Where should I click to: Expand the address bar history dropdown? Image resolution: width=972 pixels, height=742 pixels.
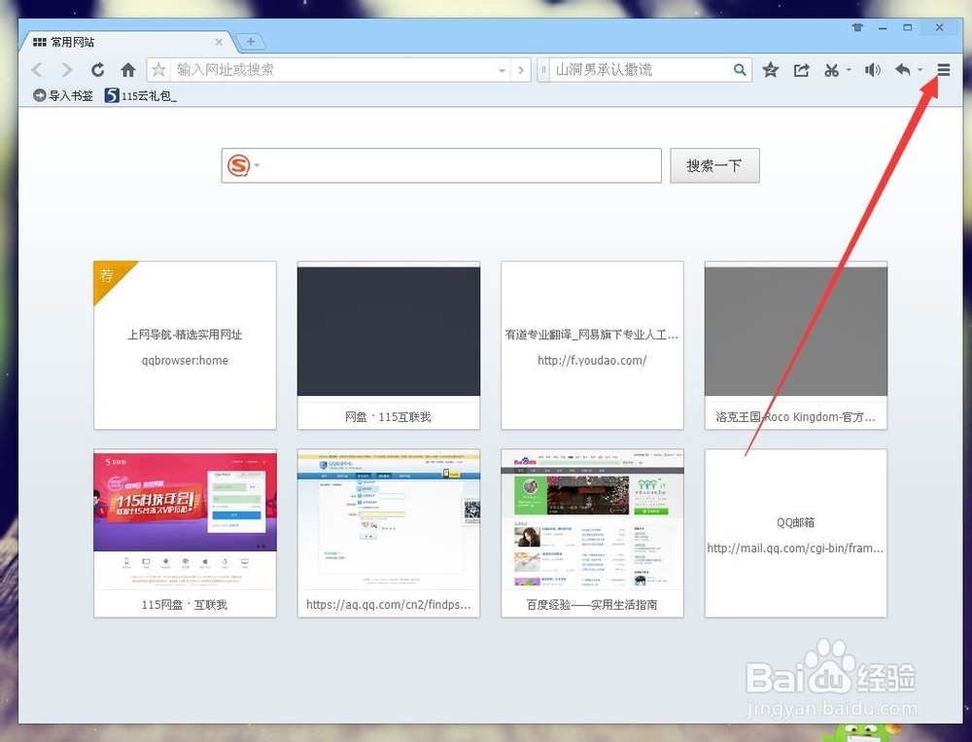[503, 71]
